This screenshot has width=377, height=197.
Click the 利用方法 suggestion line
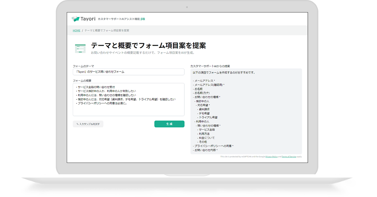[x=204, y=134]
